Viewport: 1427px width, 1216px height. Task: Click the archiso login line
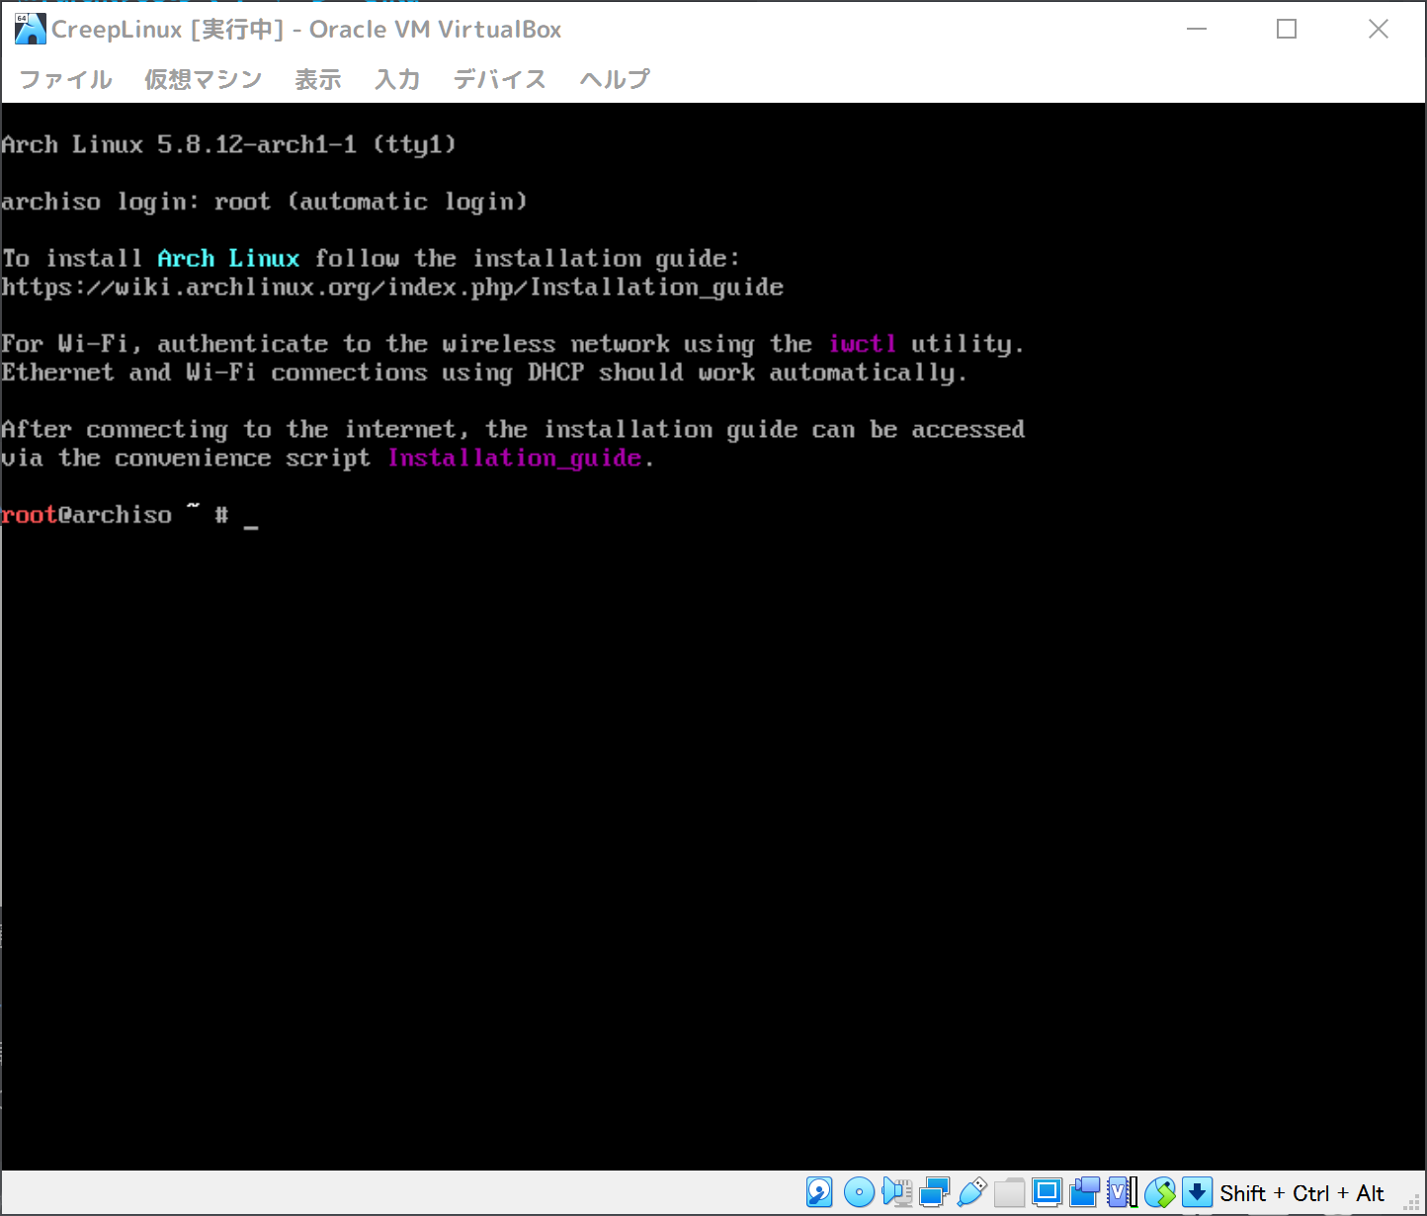(264, 202)
